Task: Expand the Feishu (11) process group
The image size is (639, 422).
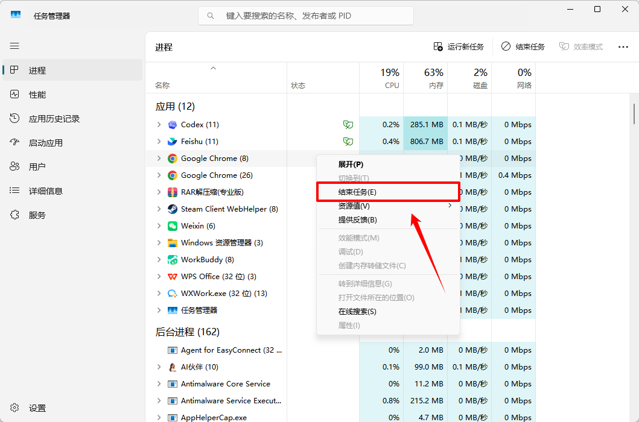Action: click(159, 141)
